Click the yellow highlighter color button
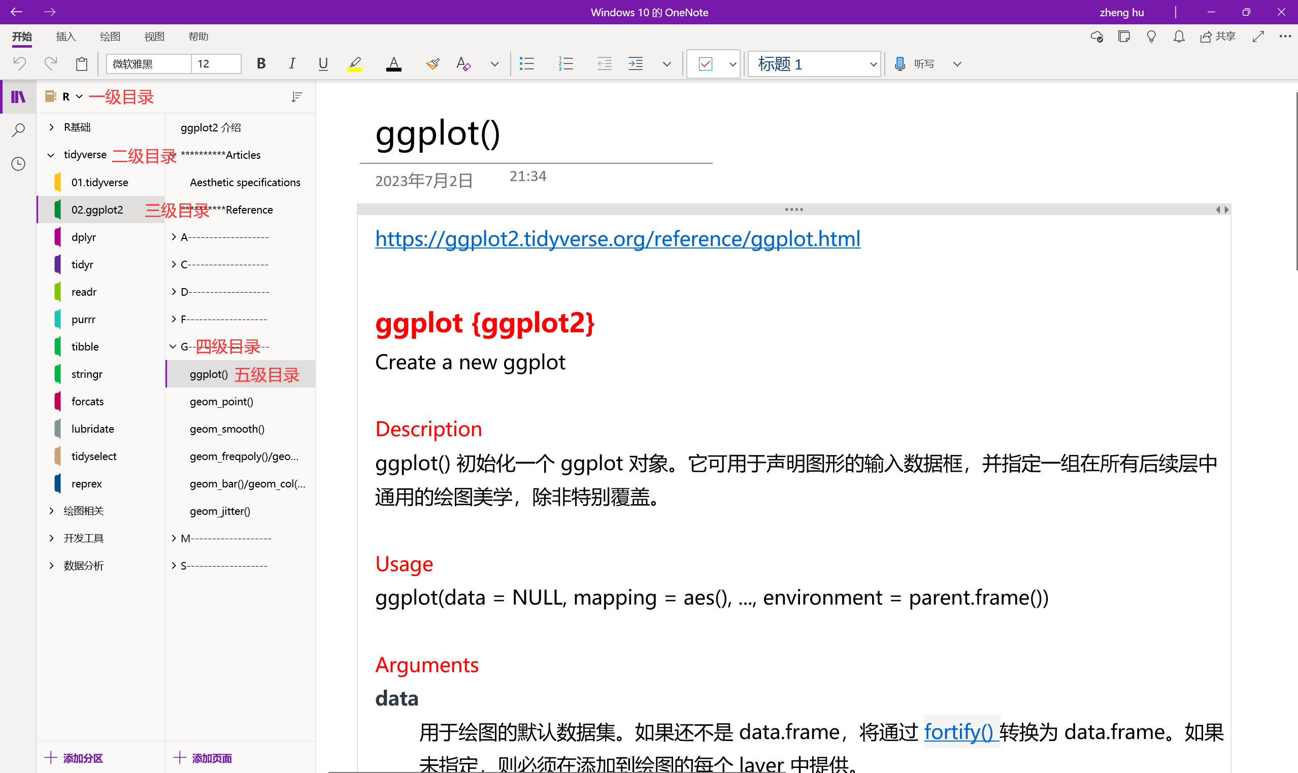 point(354,63)
